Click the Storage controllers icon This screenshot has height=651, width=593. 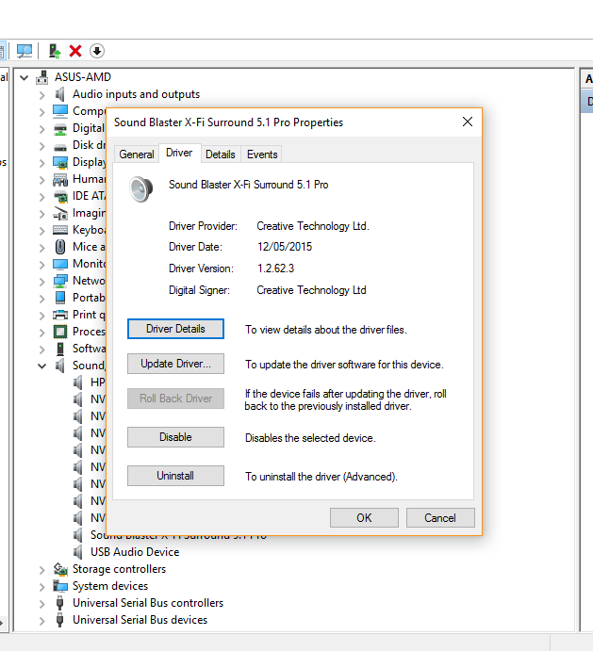click(x=60, y=569)
